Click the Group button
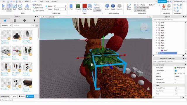 (97, 5)
